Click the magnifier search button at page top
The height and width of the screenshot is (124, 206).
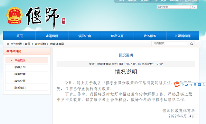[x=194, y=7]
